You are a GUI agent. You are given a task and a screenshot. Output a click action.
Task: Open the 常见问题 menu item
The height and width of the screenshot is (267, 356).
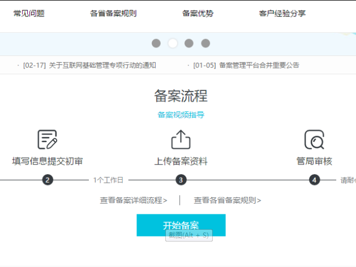29,14
